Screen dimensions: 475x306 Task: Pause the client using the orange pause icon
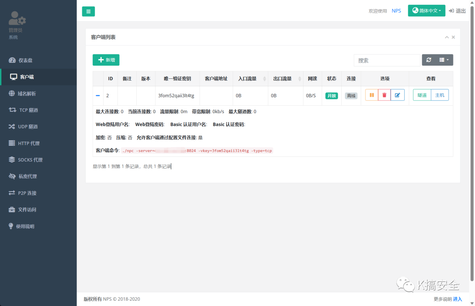(371, 95)
